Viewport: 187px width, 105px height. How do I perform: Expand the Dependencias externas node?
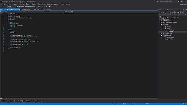[161, 23]
